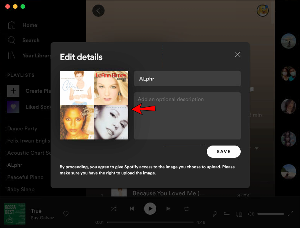300x228 pixels.
Task: Click song title True
Action: pyautogui.click(x=36, y=211)
